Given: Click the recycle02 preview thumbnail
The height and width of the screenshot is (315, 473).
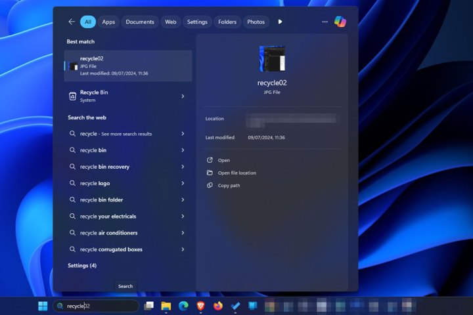Looking at the screenshot, I should [272, 59].
